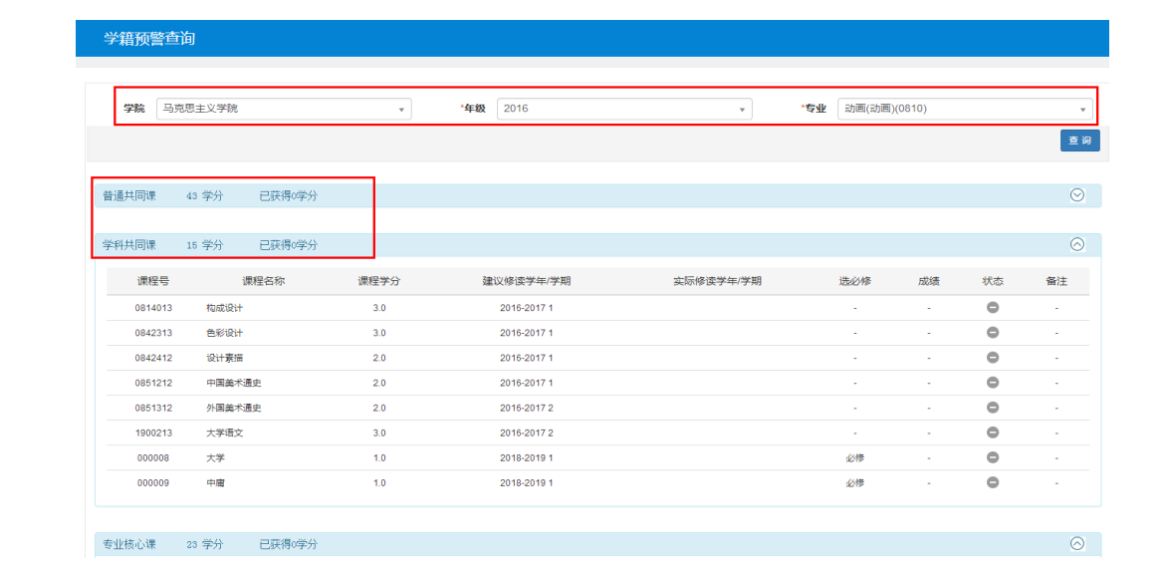Open the 年级 dropdown showing 2016

point(624,109)
